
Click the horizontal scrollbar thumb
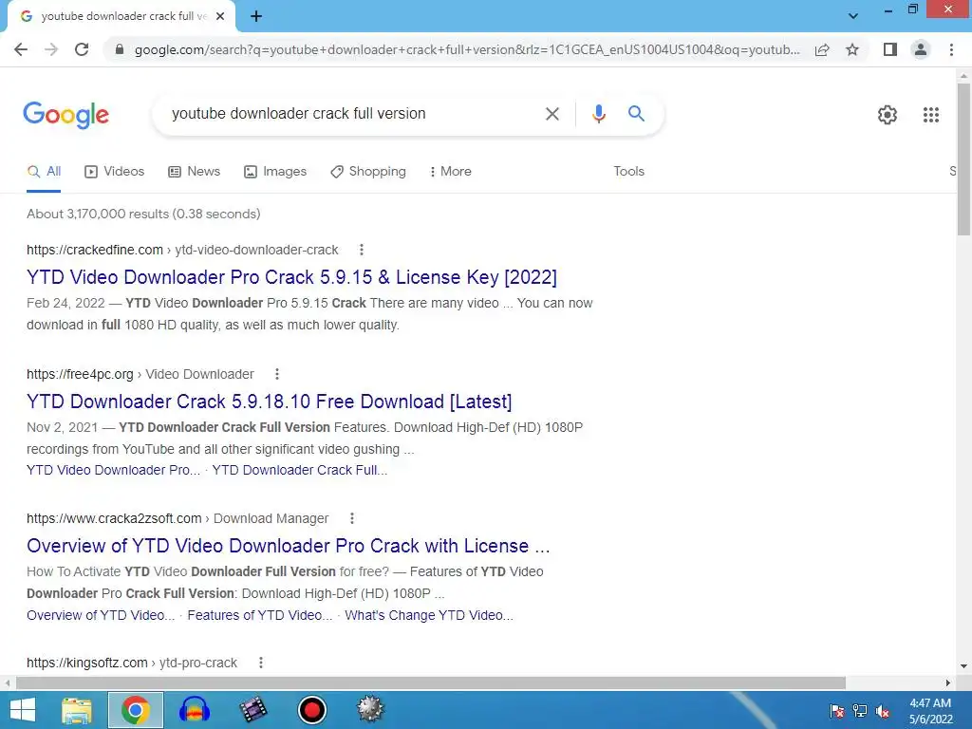pyautogui.click(x=431, y=682)
